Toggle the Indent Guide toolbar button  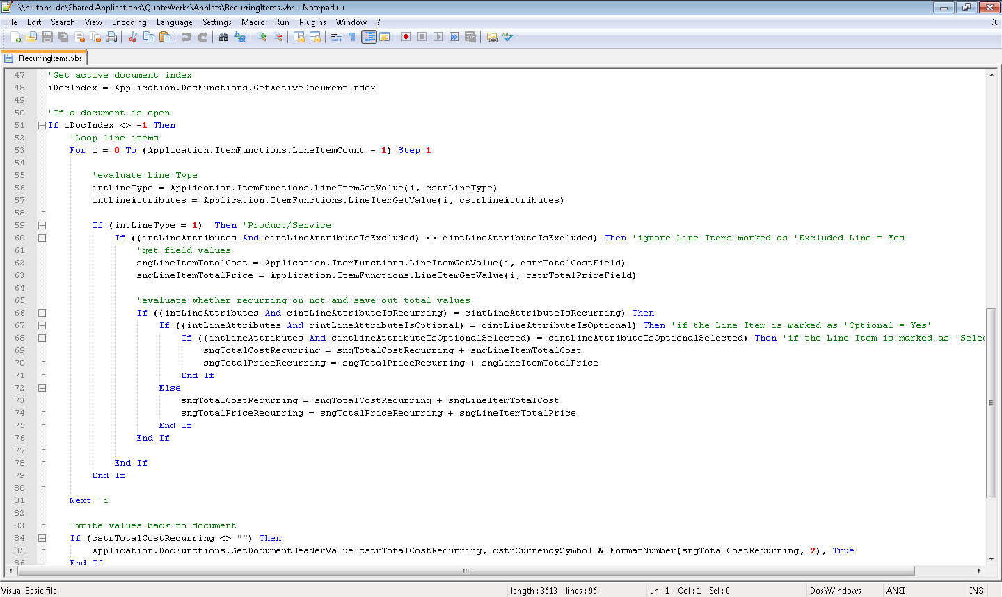(369, 37)
